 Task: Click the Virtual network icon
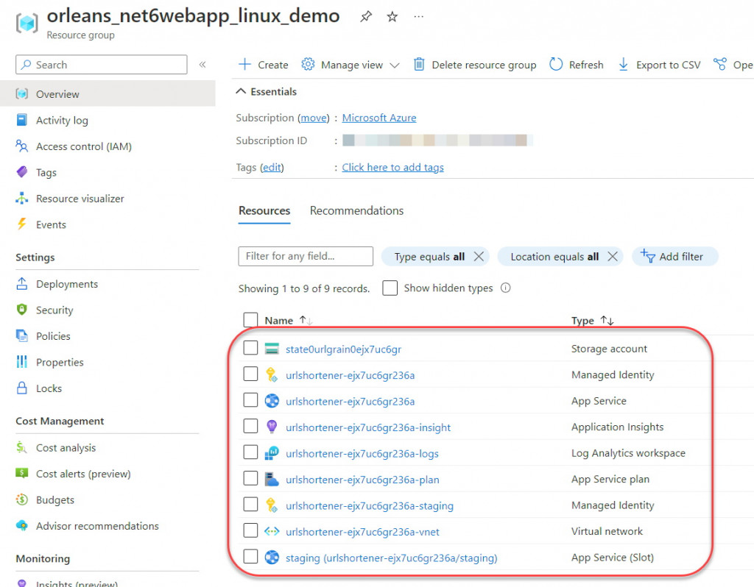tap(272, 531)
